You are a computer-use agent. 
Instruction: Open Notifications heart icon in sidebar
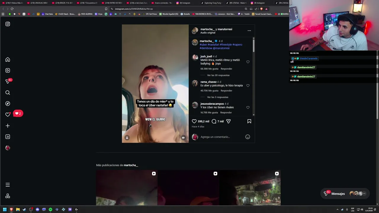tap(8, 114)
